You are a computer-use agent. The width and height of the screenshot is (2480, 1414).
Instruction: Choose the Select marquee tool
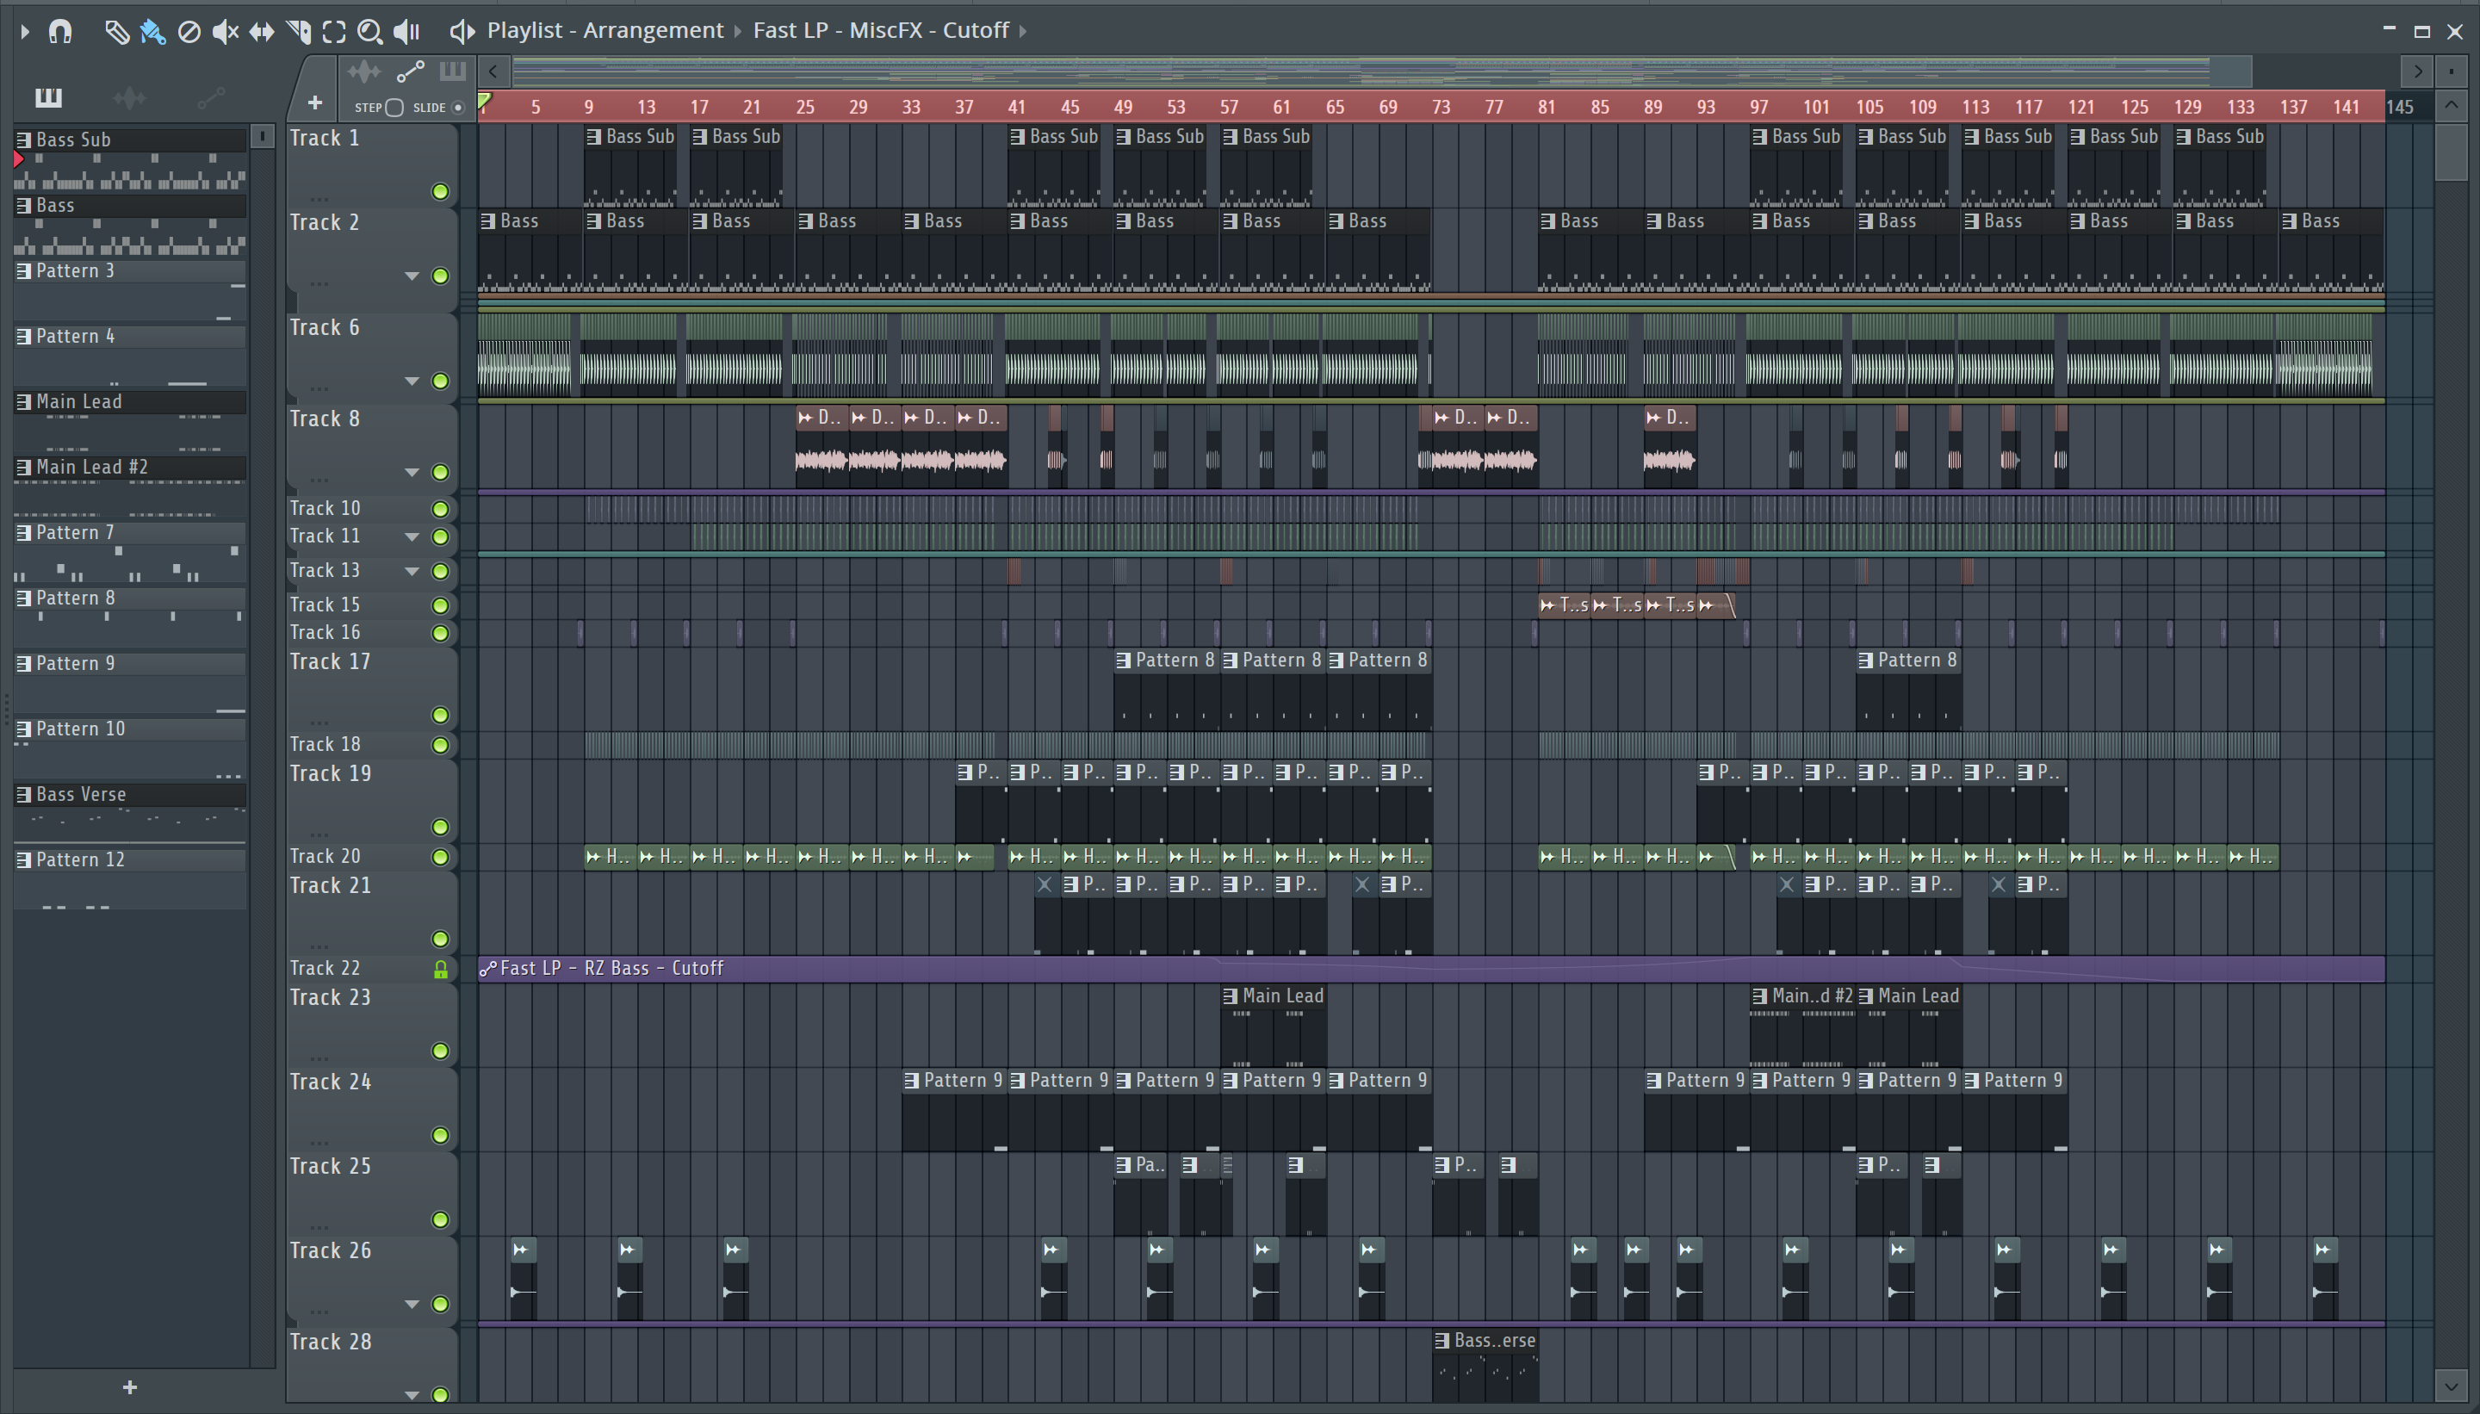click(334, 32)
